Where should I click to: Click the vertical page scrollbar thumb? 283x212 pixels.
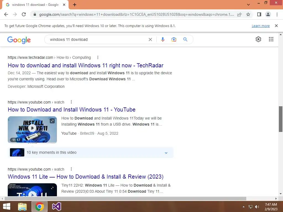(281, 119)
